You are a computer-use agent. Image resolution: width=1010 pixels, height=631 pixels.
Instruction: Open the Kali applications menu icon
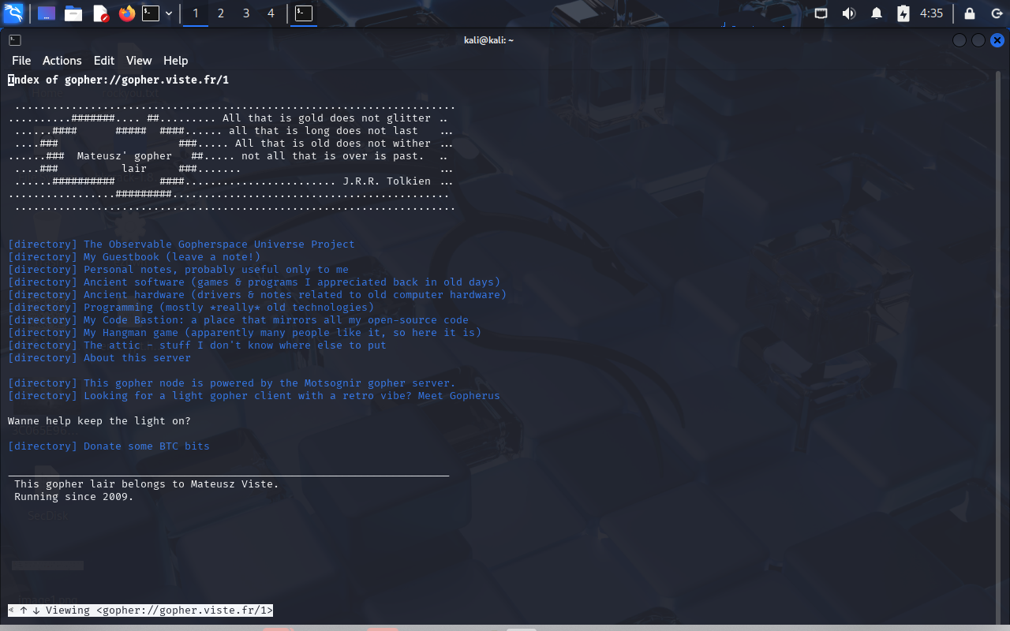click(13, 13)
